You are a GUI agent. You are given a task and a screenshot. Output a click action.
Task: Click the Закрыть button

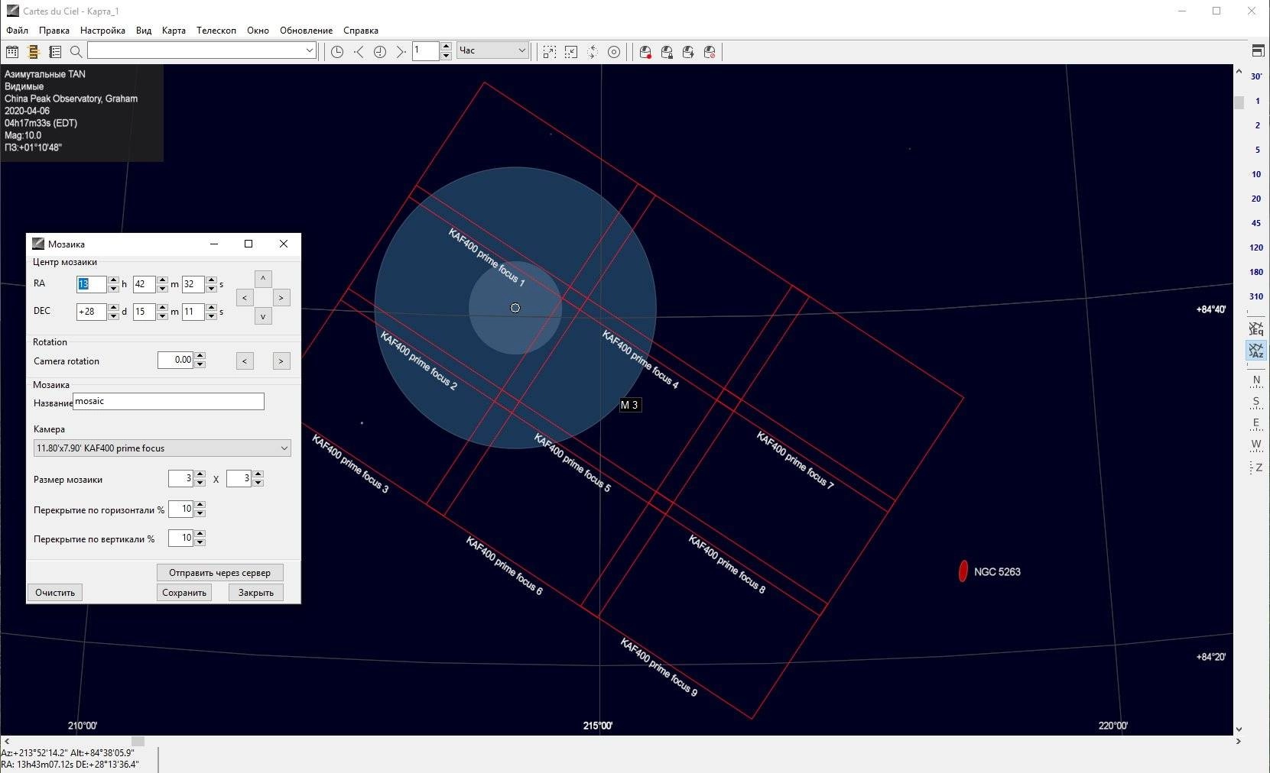coord(256,593)
